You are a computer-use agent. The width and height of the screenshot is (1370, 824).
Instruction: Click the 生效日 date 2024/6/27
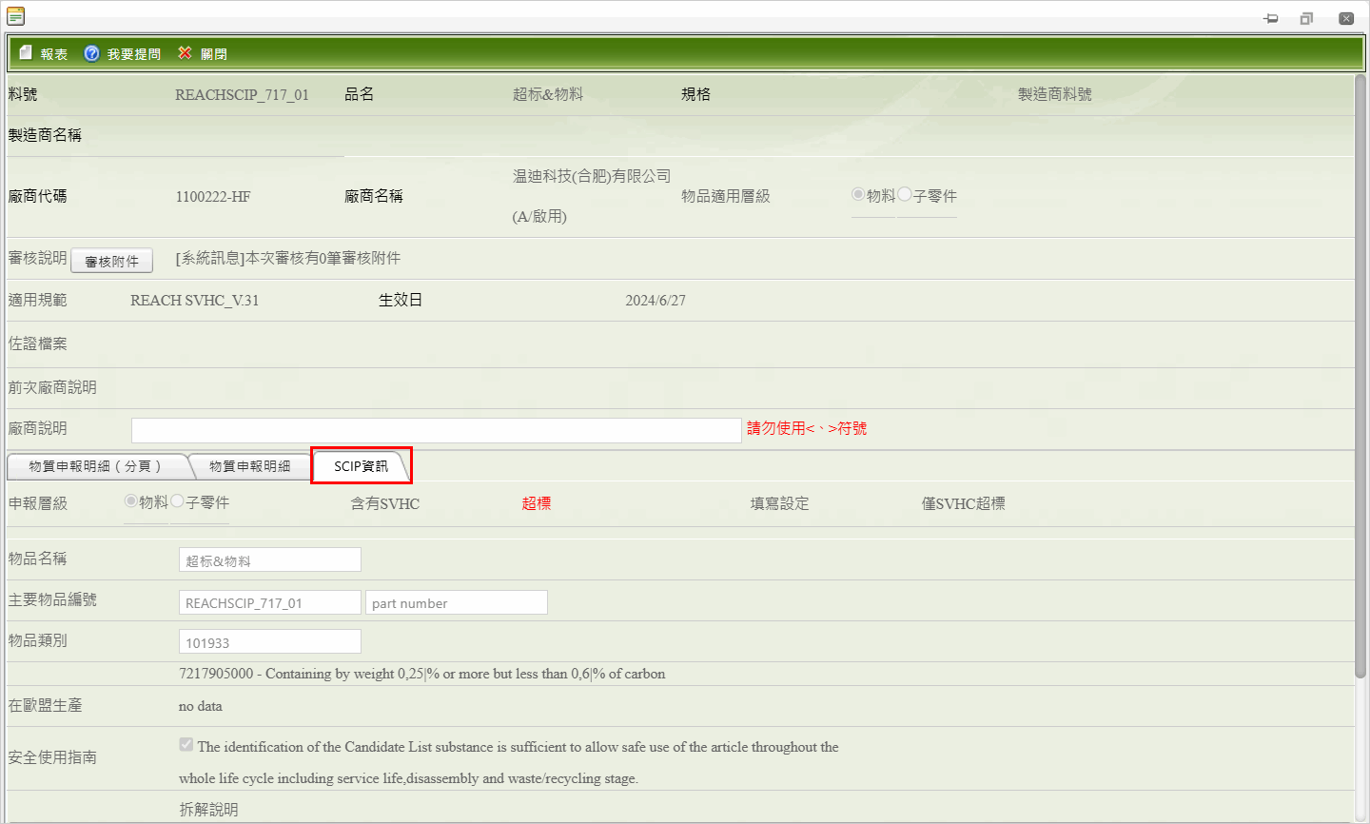click(656, 300)
